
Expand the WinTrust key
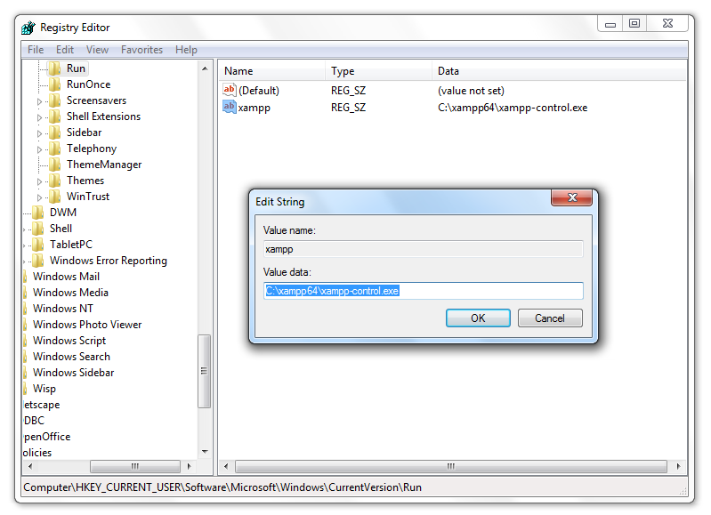click(x=39, y=197)
